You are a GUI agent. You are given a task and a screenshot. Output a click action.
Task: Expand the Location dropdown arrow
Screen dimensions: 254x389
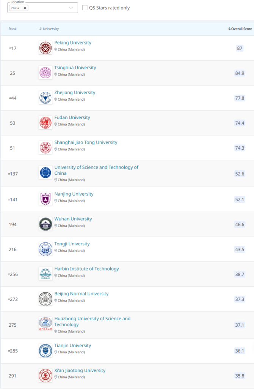coord(71,8)
